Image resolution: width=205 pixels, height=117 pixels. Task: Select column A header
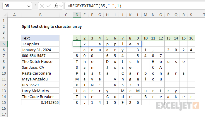pyautogui.click(x=14, y=15)
